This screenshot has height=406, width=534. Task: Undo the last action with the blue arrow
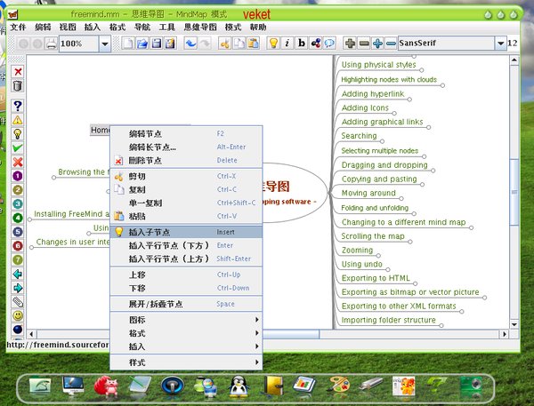tap(190, 44)
